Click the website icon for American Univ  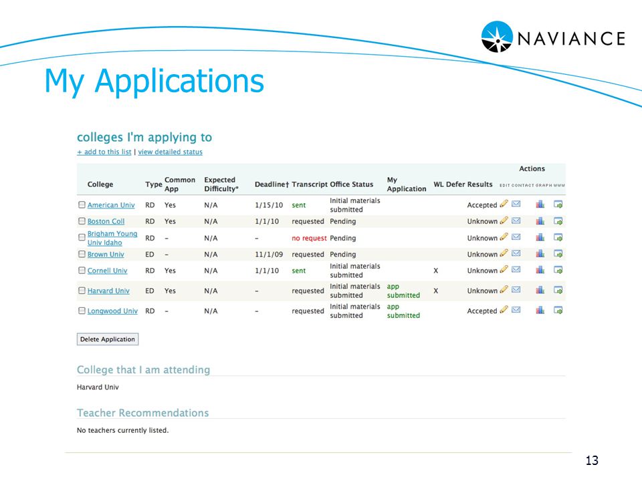(558, 204)
